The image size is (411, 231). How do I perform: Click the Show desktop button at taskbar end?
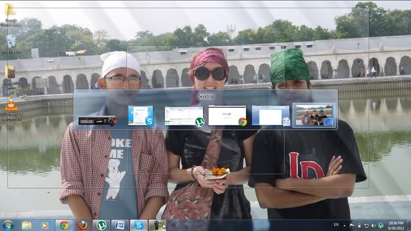click(x=409, y=225)
